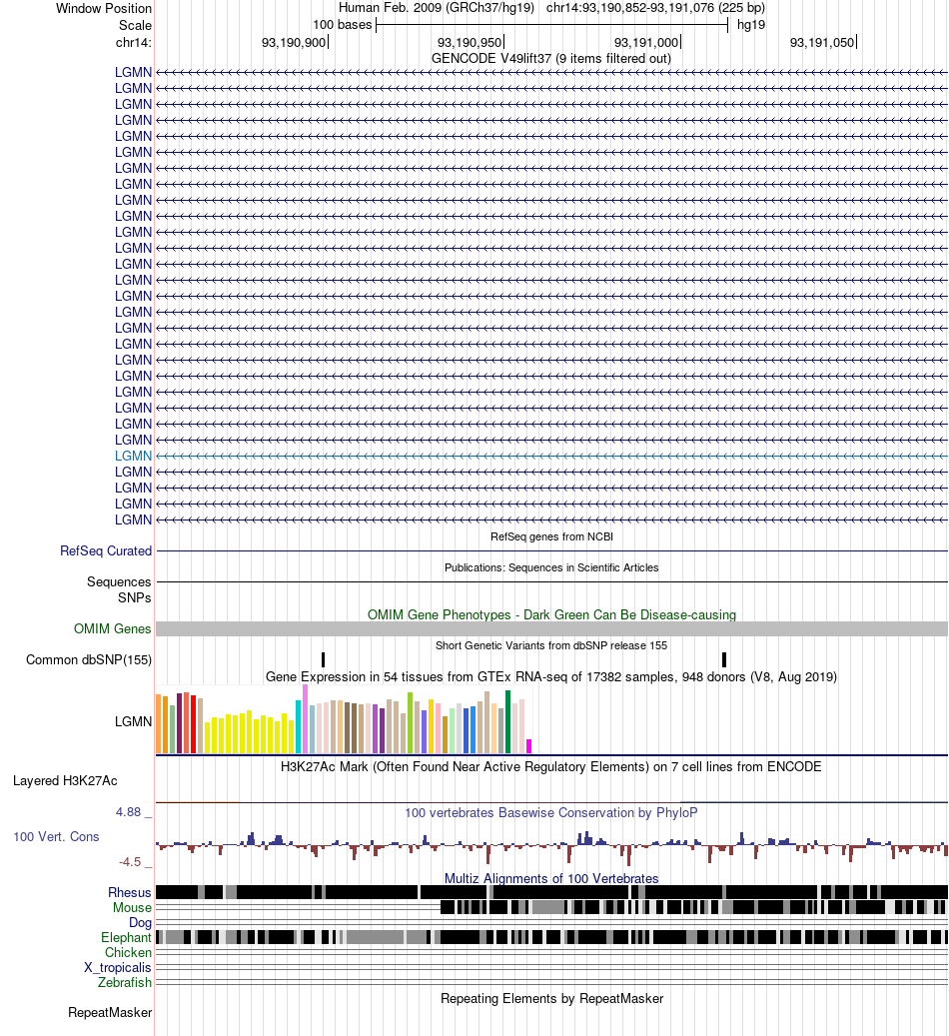Select the chr14:93,190,852-93,191,076 (225 bp) position text

655,8
